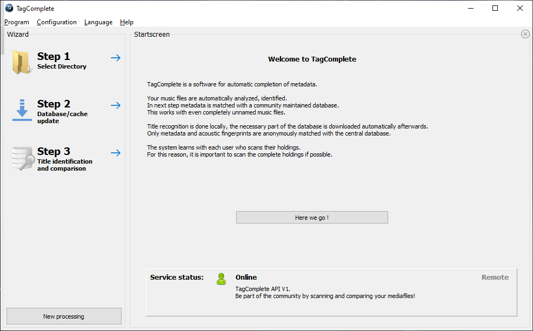The image size is (533, 331).
Task: Minimize the TagComplete window
Action: point(471,8)
